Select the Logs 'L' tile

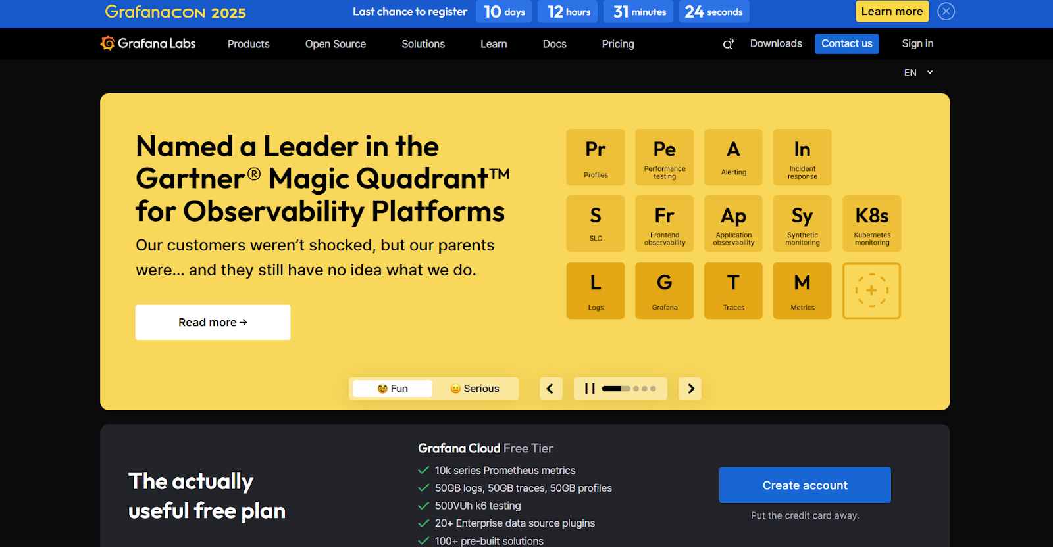click(x=596, y=291)
